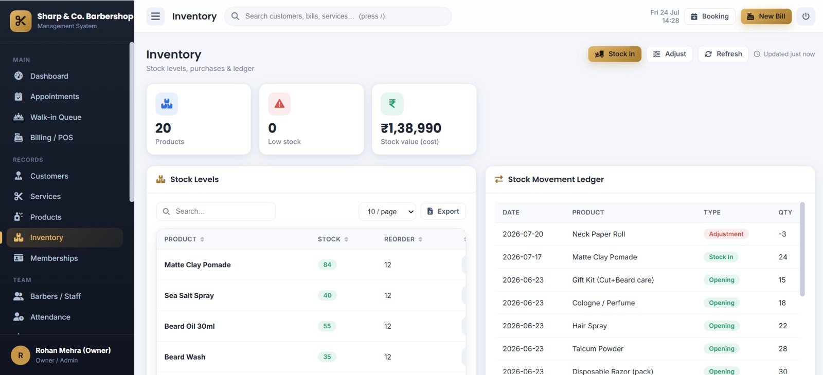Image resolution: width=823 pixels, height=375 pixels.
Task: Open Customers records
Action: pyautogui.click(x=65, y=176)
